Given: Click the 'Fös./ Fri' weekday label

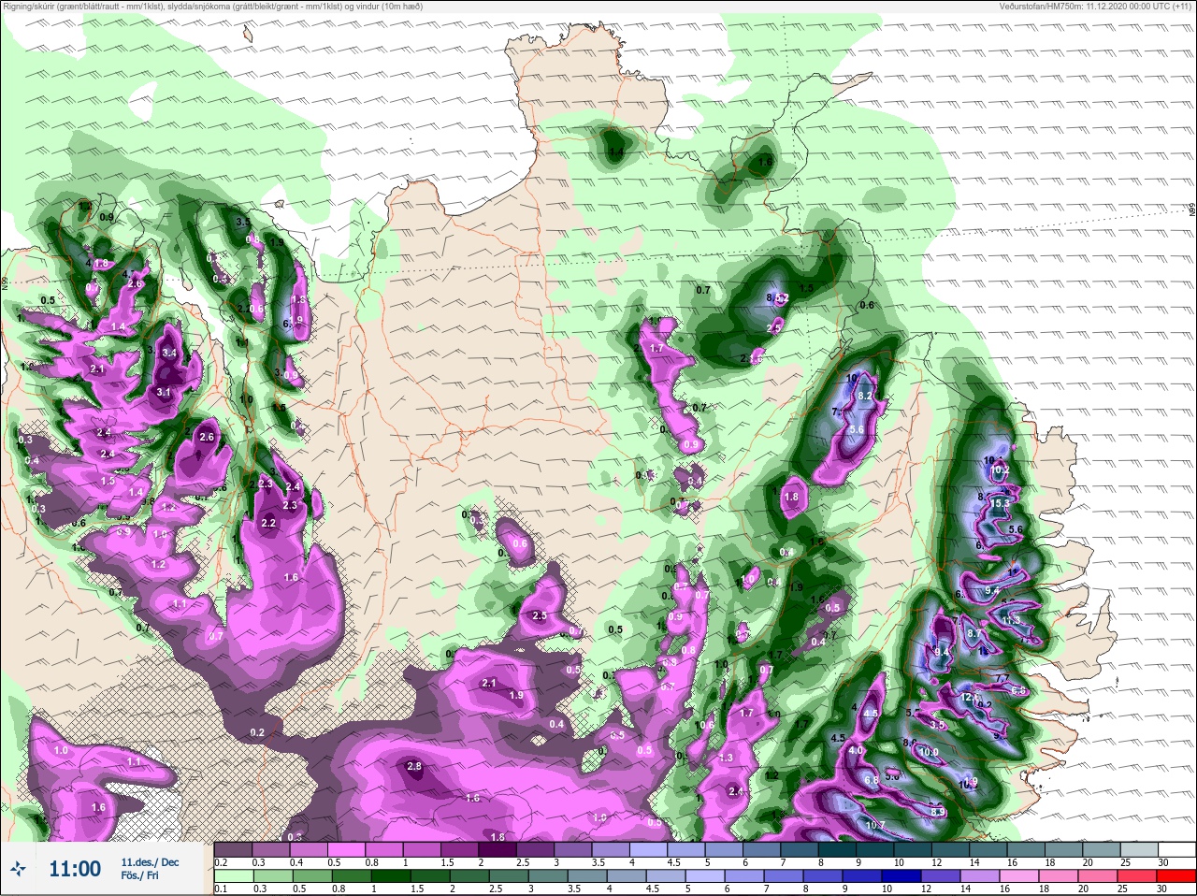Looking at the screenshot, I should click(140, 876).
